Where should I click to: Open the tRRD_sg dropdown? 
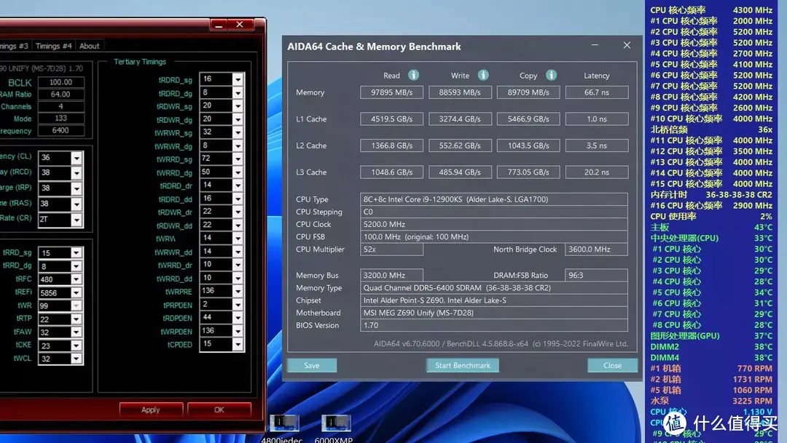tap(77, 253)
